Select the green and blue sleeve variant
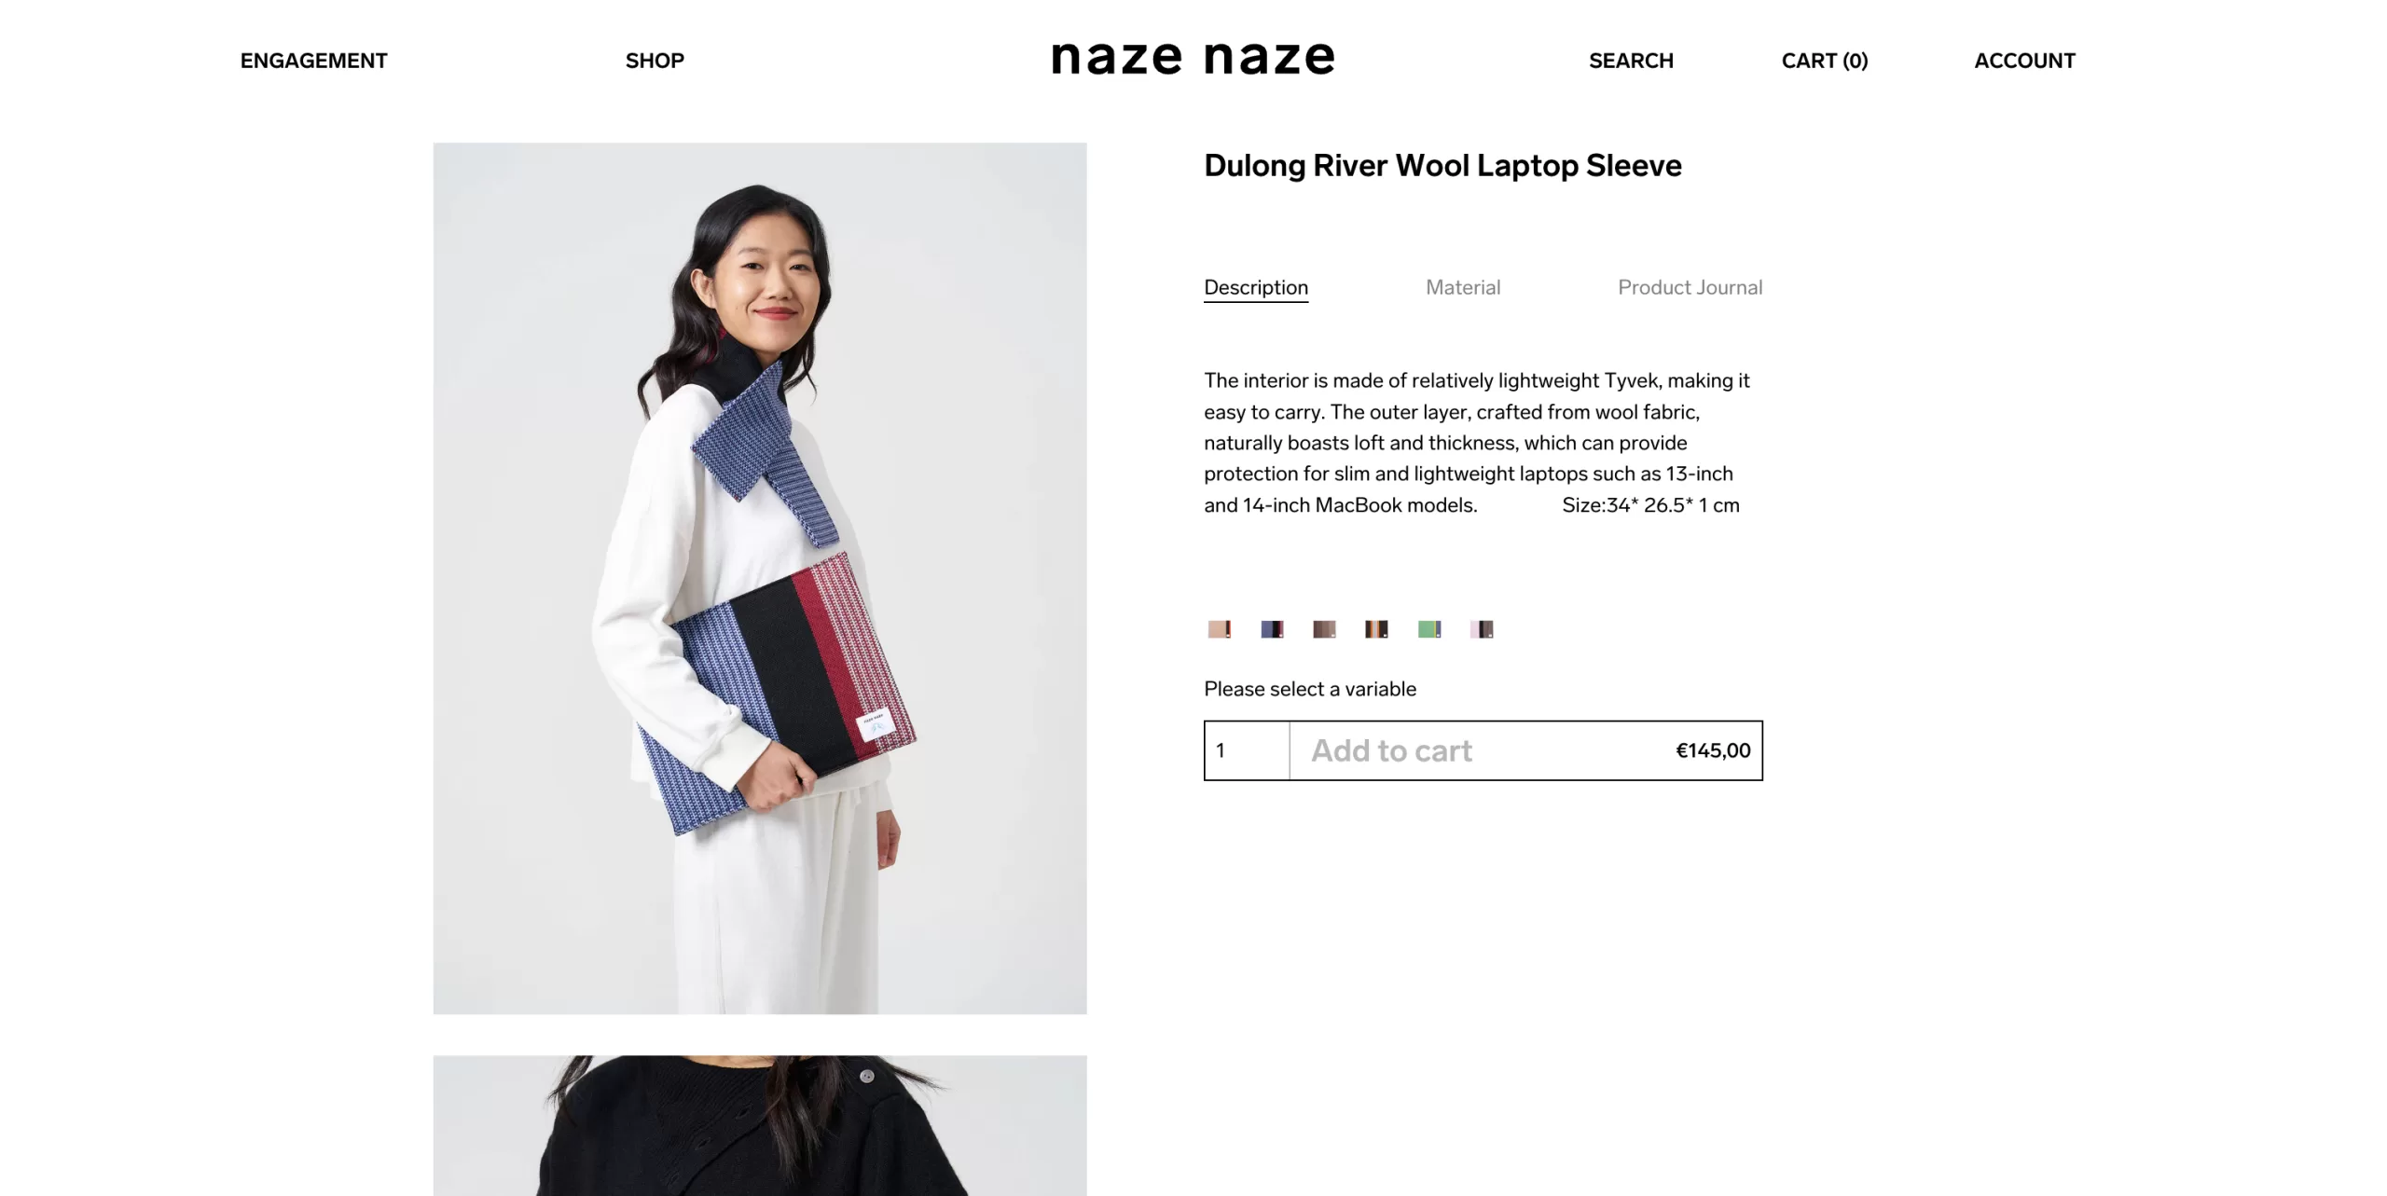This screenshot has width=2387, height=1196. [1429, 629]
